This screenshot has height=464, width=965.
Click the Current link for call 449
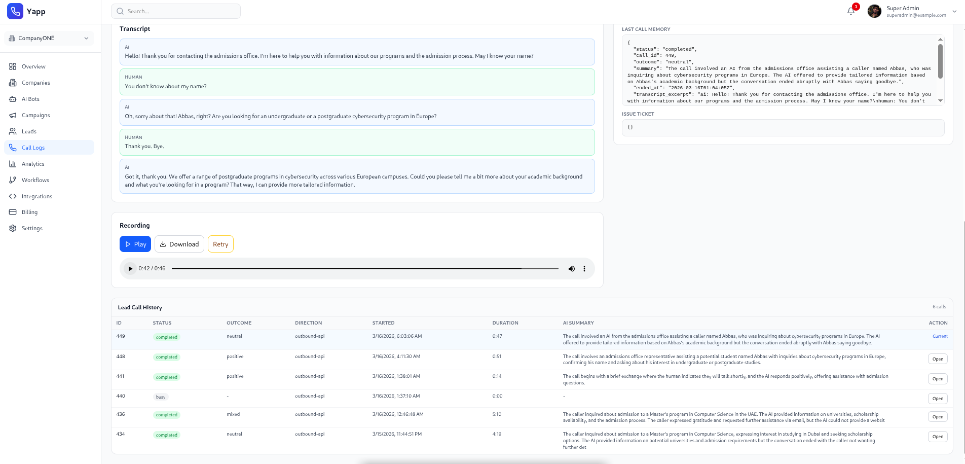[x=940, y=336]
